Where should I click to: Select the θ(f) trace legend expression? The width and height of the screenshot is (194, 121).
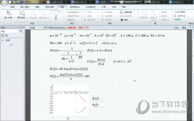(x=96, y=105)
